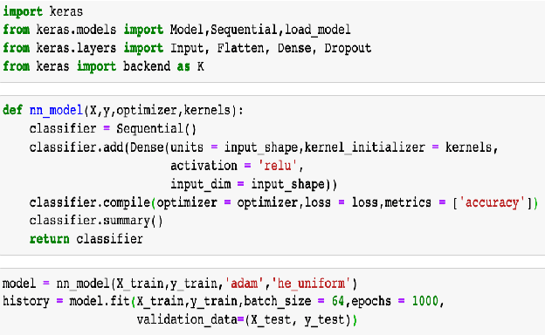Click the 'import keras' line
Image resolution: width=545 pixels, height=335 pixels.
(x=43, y=11)
